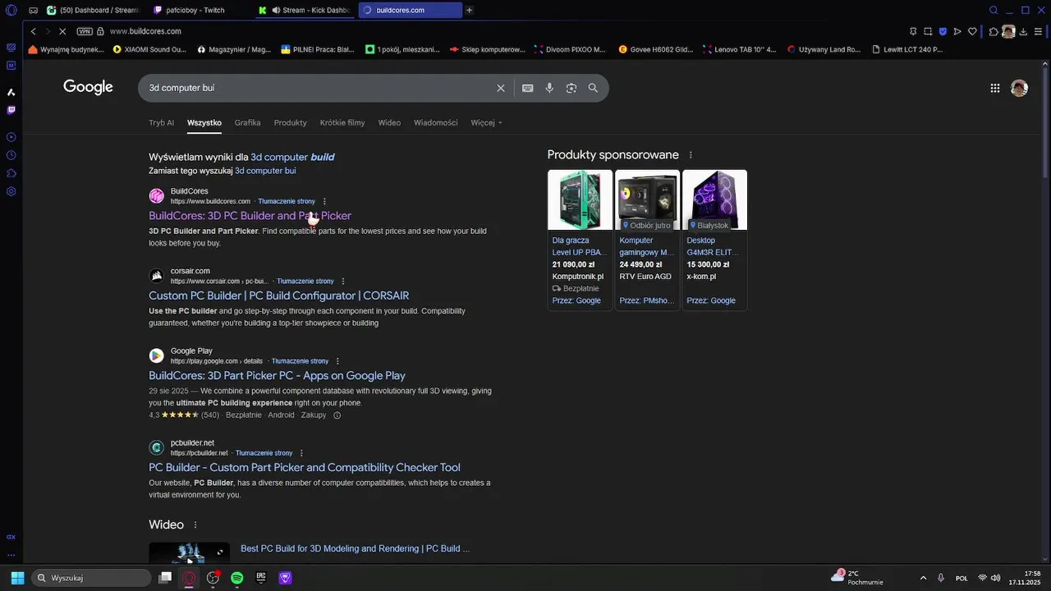
Task: Click into the Google search input field
Action: [316, 88]
